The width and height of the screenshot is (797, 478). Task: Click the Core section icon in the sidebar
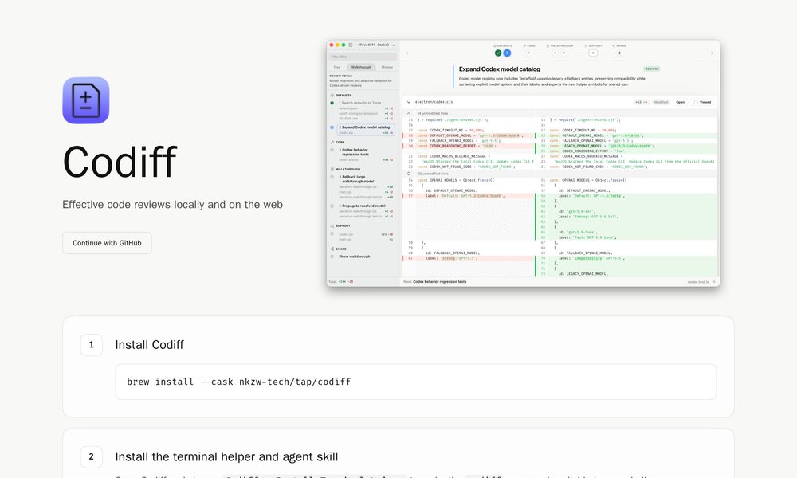[x=332, y=143]
